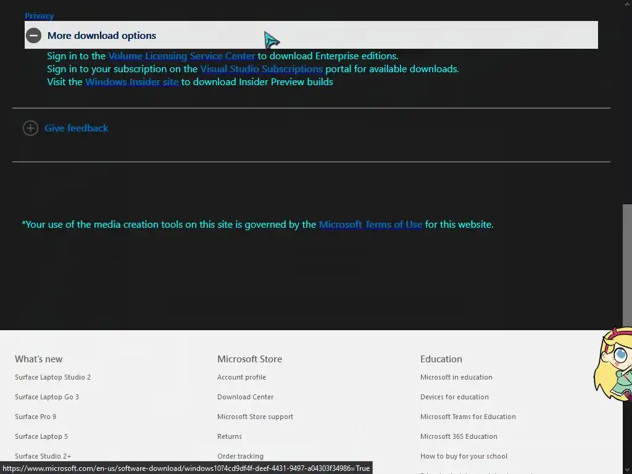
Task: Open the Download Center link
Action: tap(246, 397)
